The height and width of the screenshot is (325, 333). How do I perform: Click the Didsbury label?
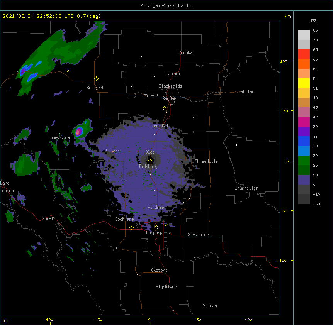point(148,166)
